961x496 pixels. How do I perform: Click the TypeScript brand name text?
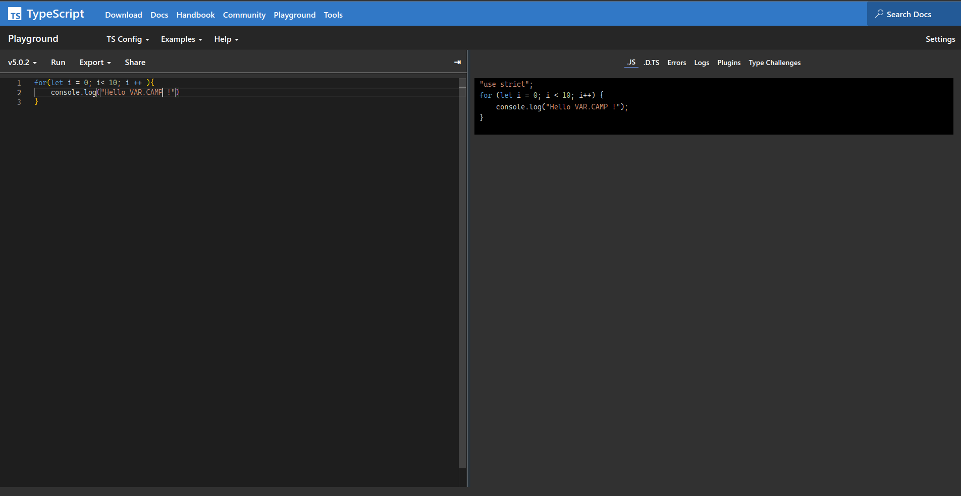pyautogui.click(x=56, y=14)
